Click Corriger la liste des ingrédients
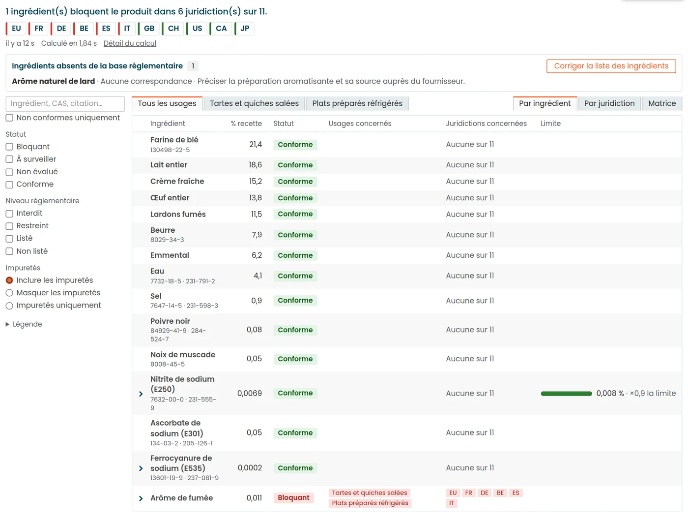The image size is (688, 525). (x=611, y=66)
